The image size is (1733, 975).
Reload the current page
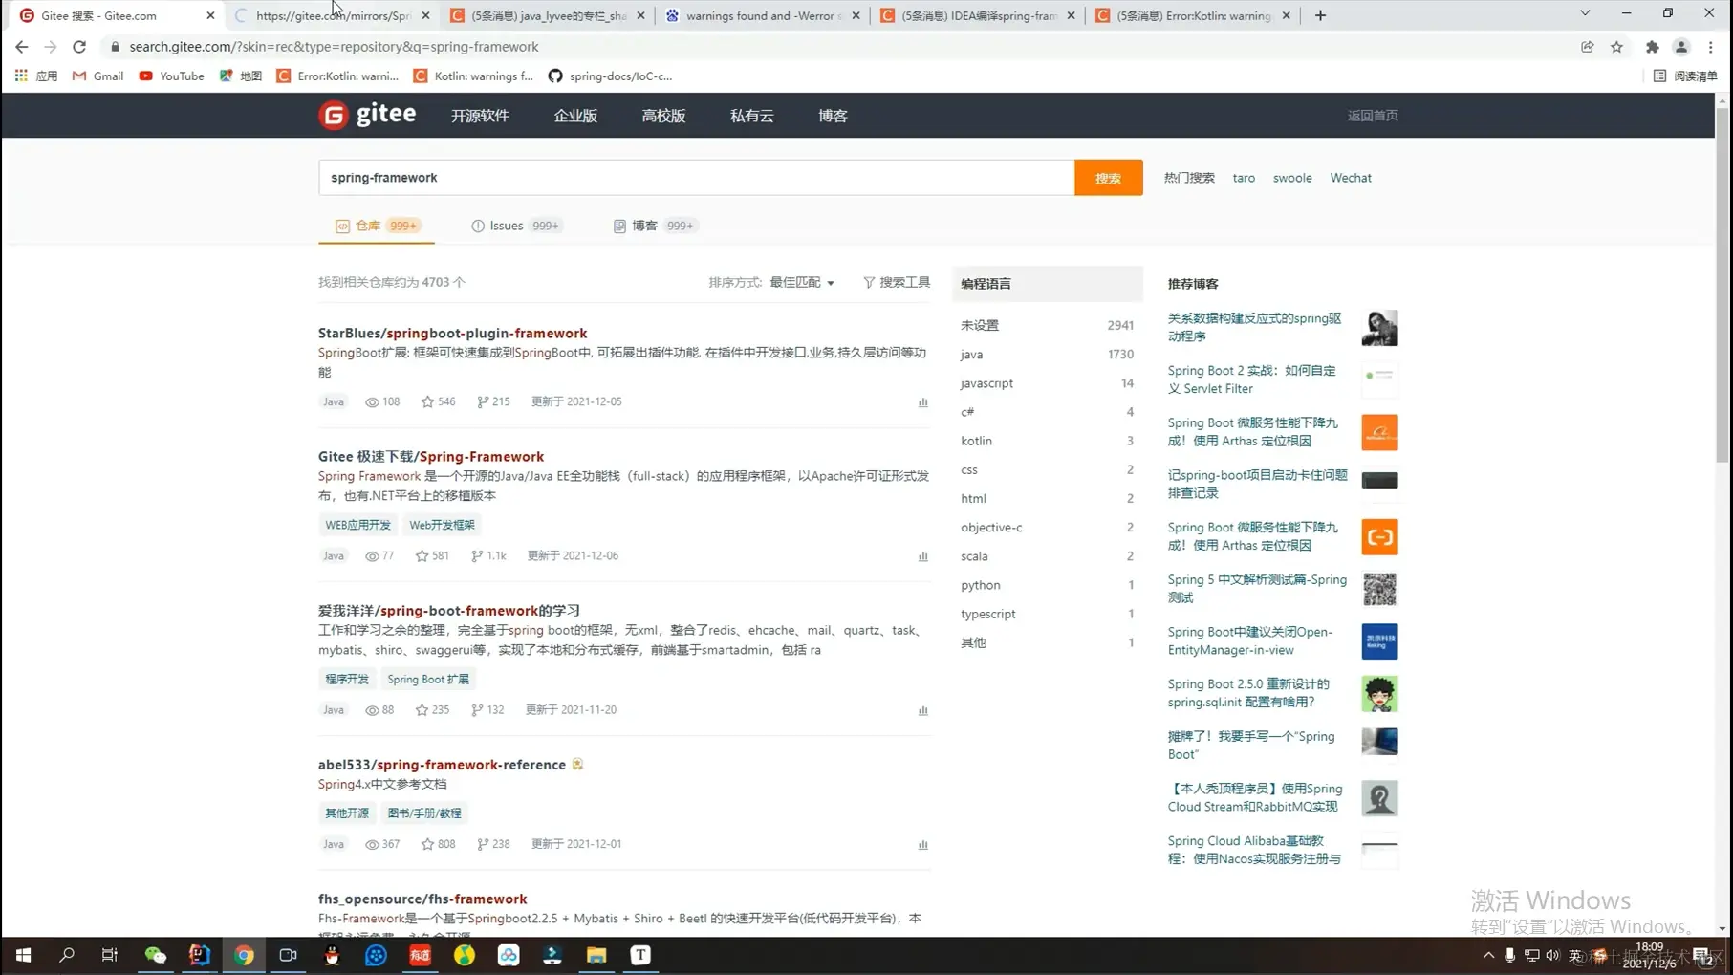[79, 46]
